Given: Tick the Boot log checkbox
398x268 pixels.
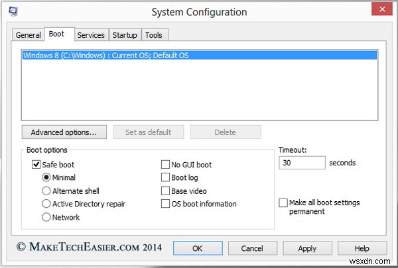Looking at the screenshot, I should (166, 177).
